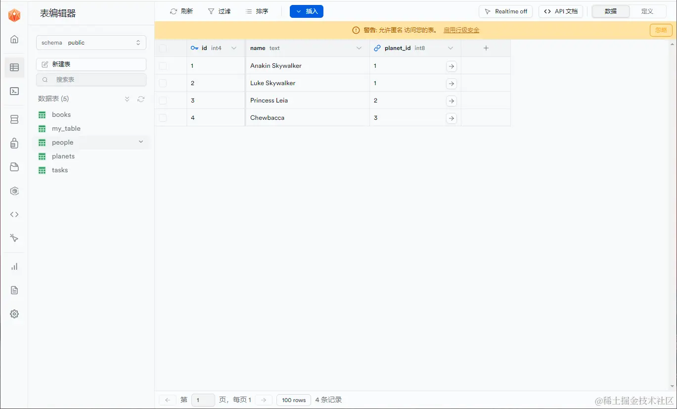Follow foreign key arrow for Luke Skywalker

click(451, 84)
